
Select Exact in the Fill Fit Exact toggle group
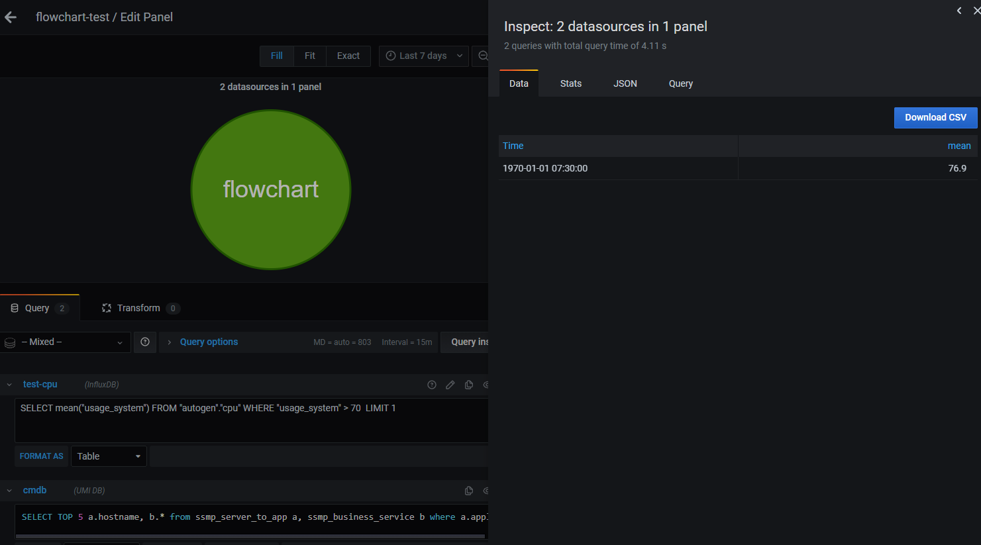point(348,56)
